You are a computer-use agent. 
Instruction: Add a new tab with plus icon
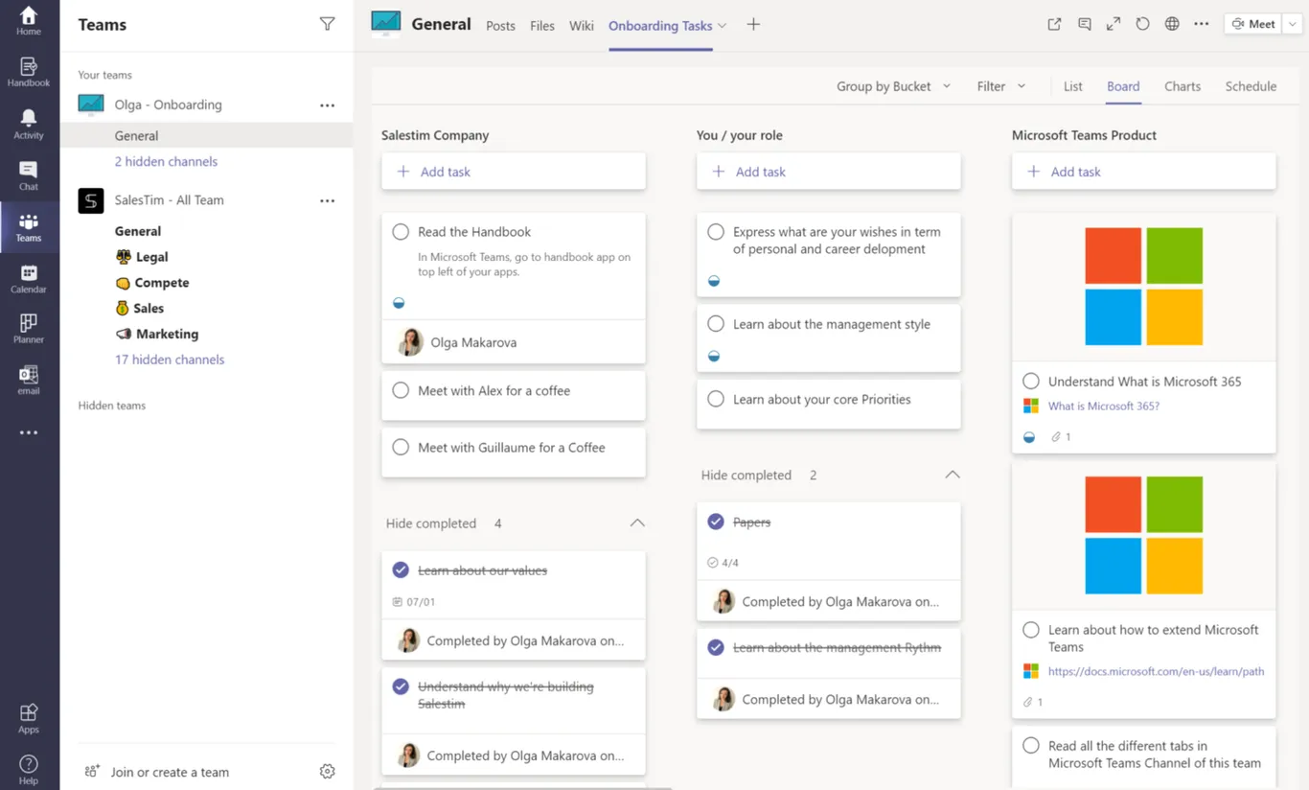tap(753, 25)
